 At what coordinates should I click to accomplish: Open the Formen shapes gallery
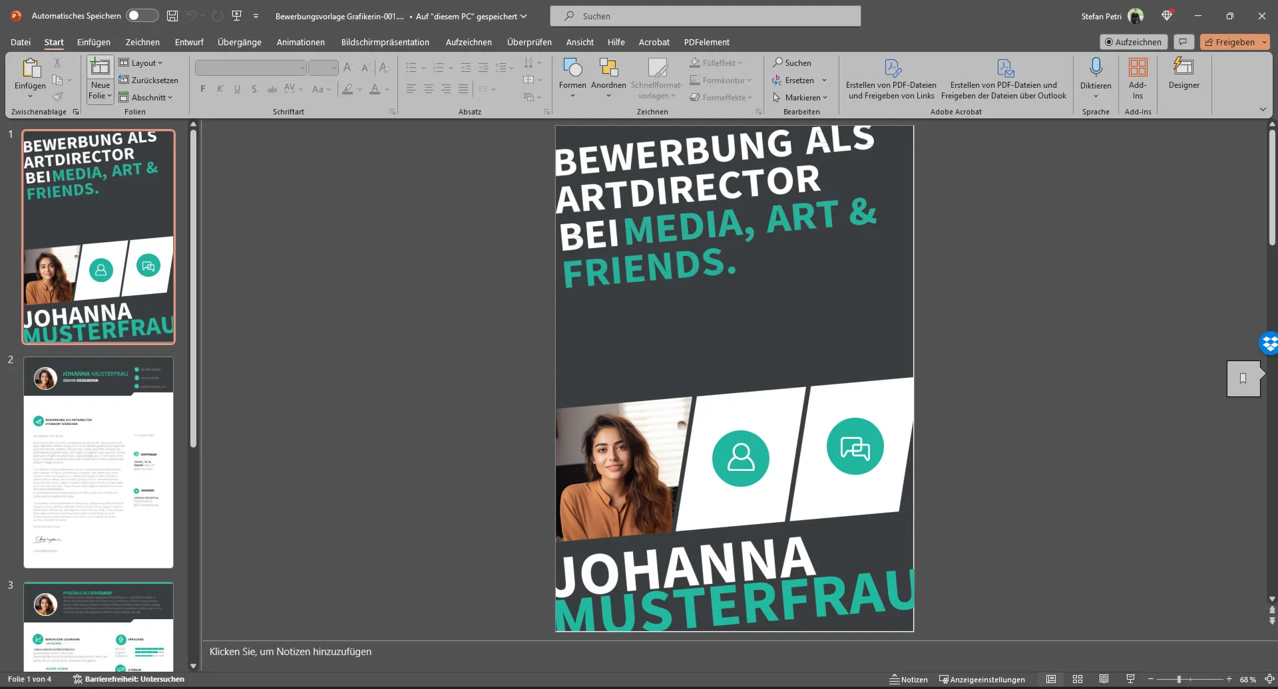(572, 78)
